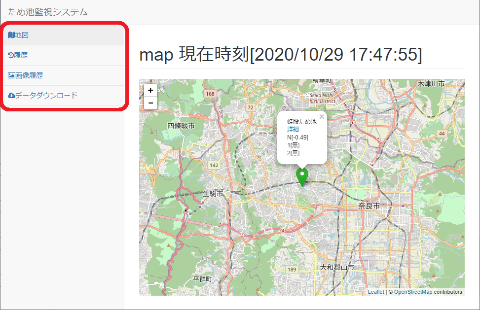Click the route 168 shield on map

pyautogui.click(x=211, y=94)
